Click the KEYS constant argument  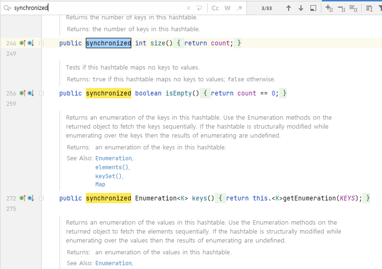coord(347,198)
